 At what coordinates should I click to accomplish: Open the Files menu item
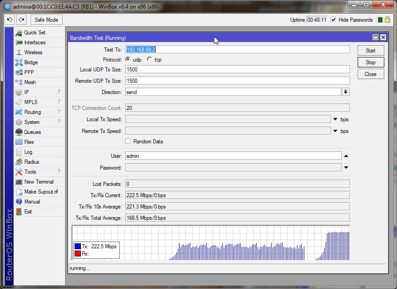(x=39, y=142)
